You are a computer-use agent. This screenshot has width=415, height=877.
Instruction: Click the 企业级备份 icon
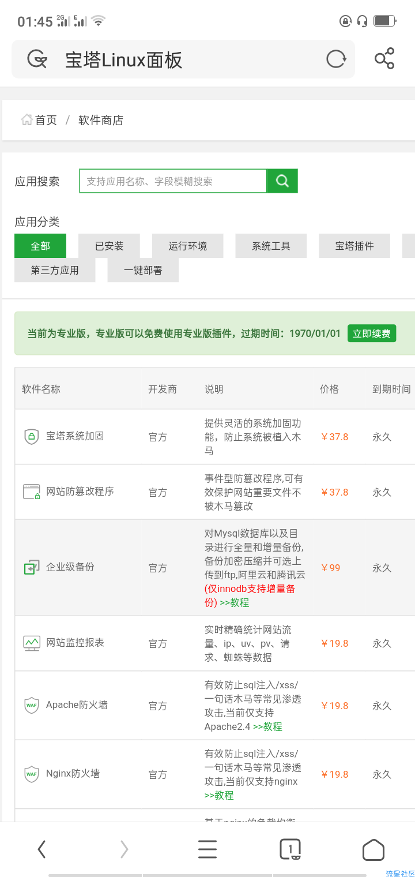coord(31,567)
